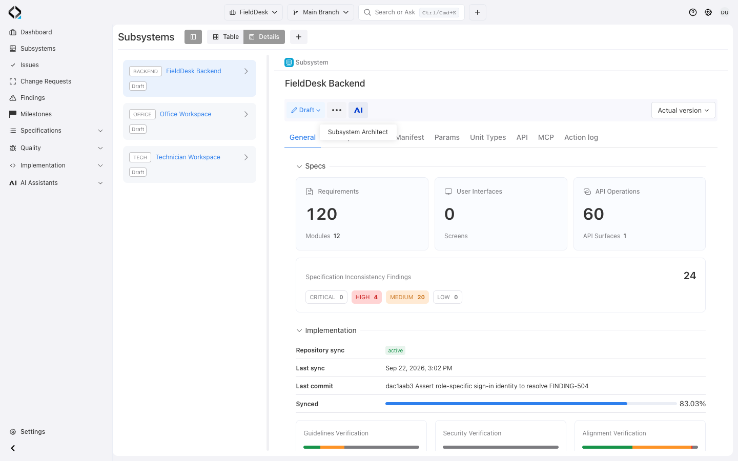The height and width of the screenshot is (461, 738).
Task: Open the Technician Workspace link
Action: tap(188, 157)
